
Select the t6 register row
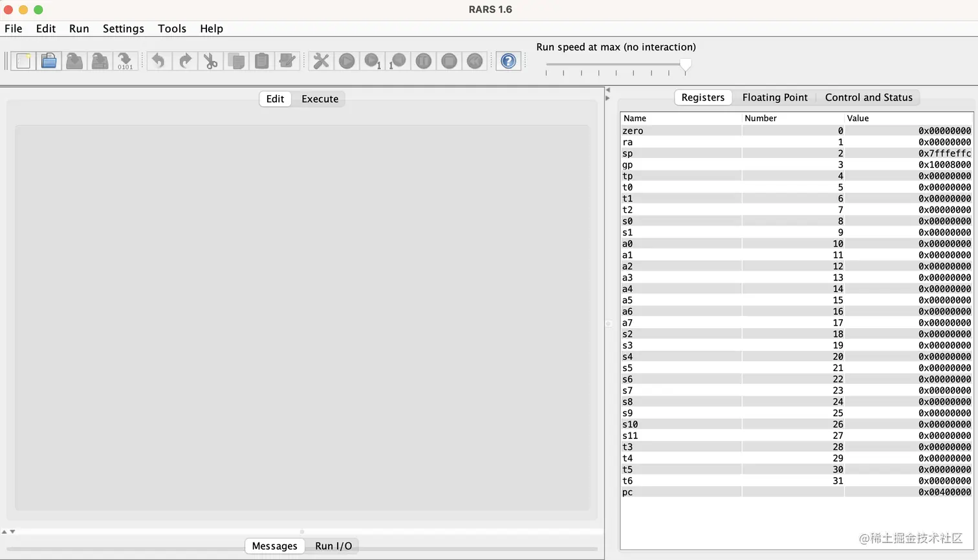point(797,481)
